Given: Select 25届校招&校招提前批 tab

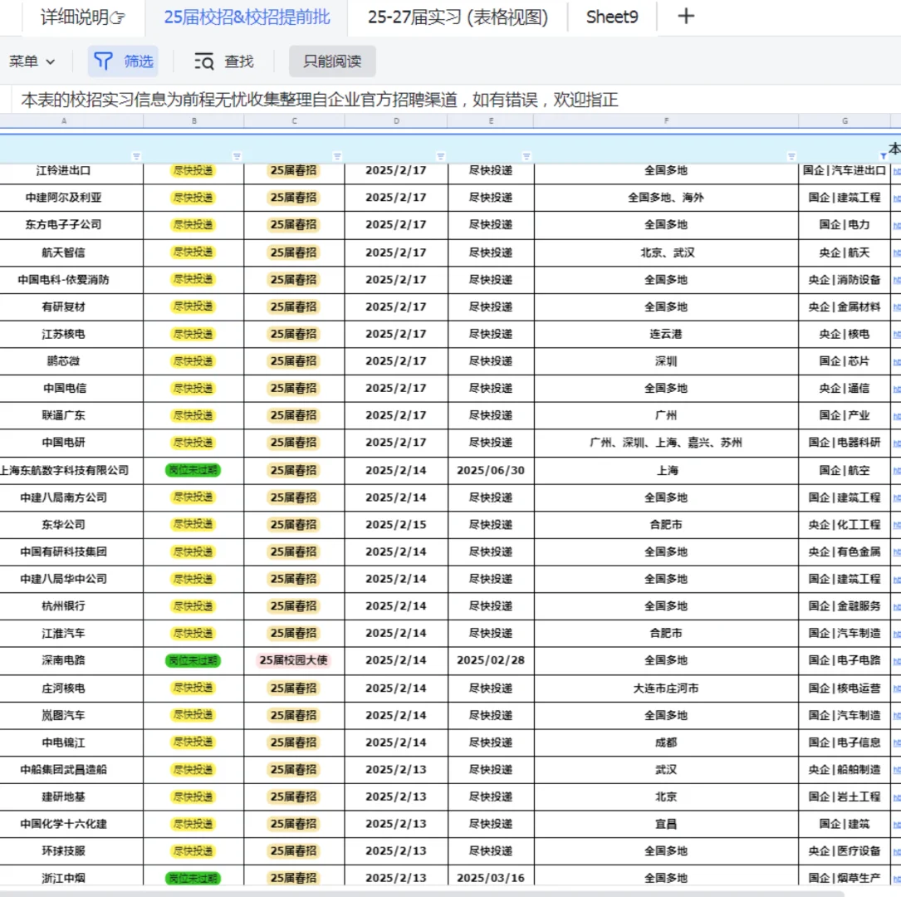Looking at the screenshot, I should pos(247,17).
